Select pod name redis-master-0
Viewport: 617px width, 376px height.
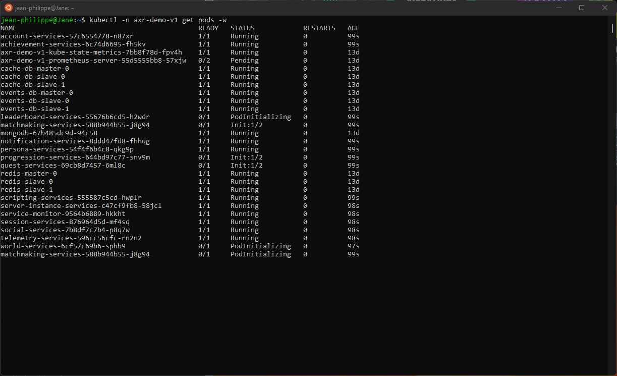(x=29, y=174)
